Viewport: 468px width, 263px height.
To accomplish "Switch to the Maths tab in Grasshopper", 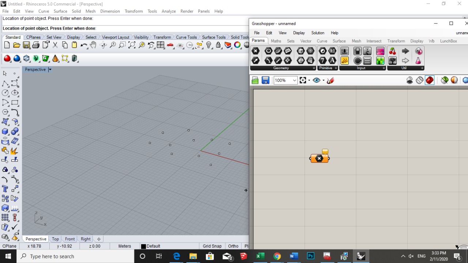I will pyautogui.click(x=276, y=41).
